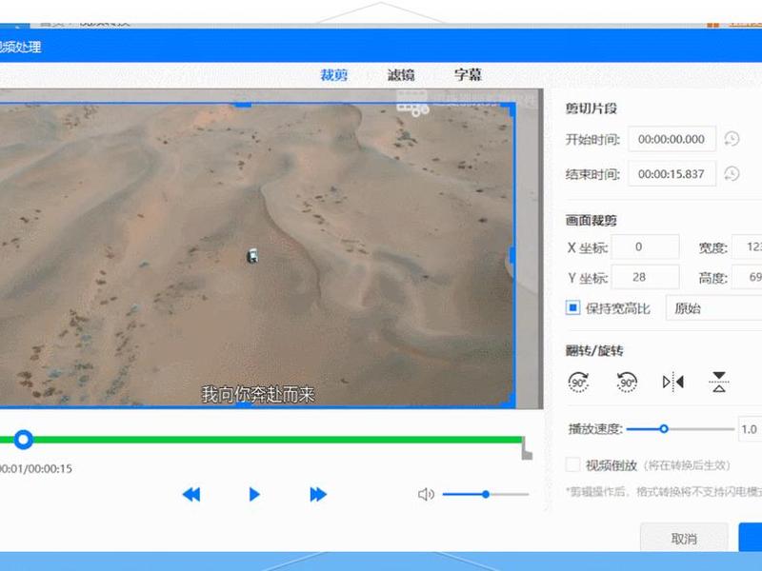
Task: Click the timeline playhead marker
Action: coord(23,440)
